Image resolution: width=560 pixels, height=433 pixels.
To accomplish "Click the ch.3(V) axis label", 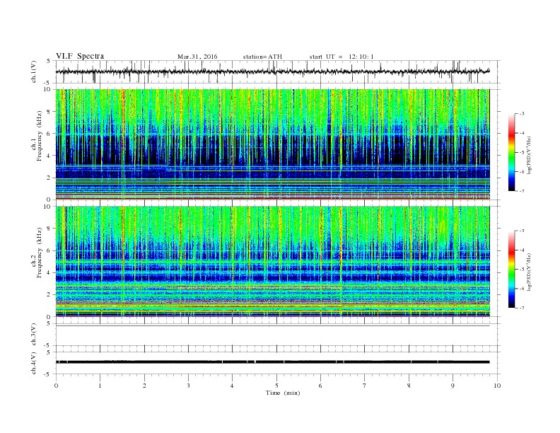I will [34, 335].
